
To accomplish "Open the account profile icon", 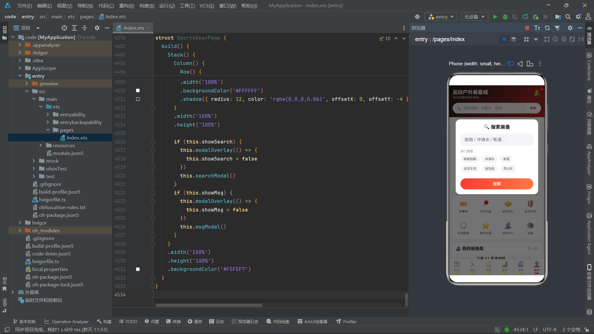I will tap(588, 17).
